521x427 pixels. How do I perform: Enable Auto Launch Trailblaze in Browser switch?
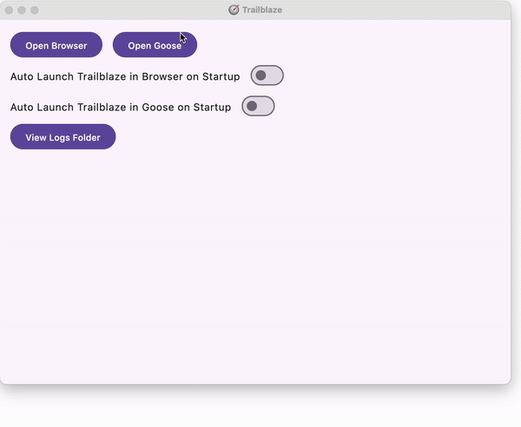267,76
